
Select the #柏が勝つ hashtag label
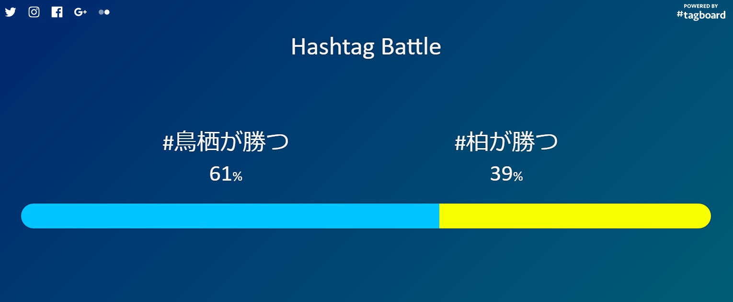point(506,142)
